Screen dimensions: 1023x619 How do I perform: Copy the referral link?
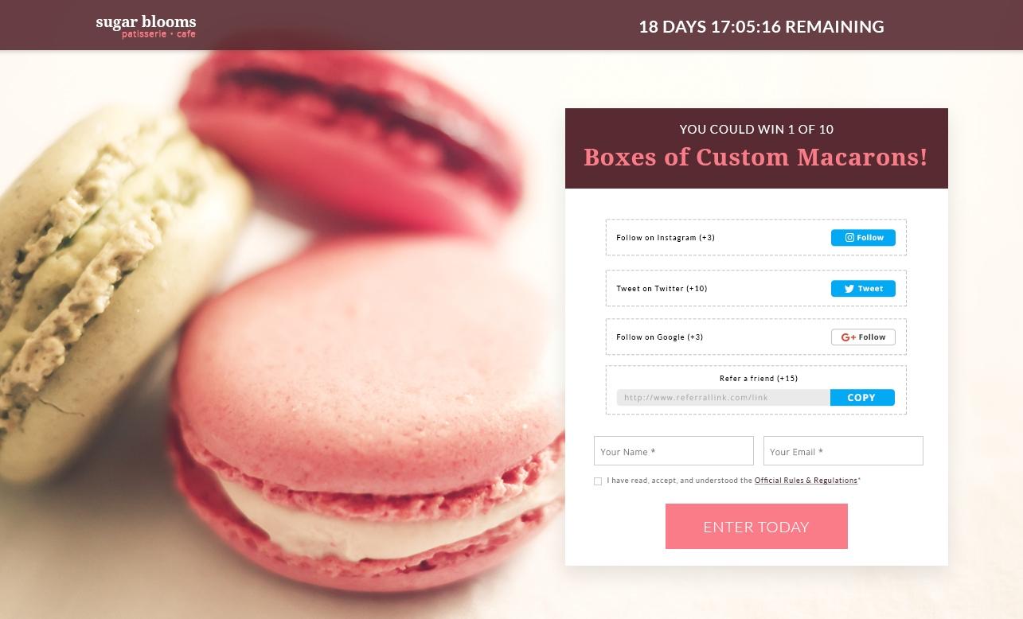click(x=862, y=397)
